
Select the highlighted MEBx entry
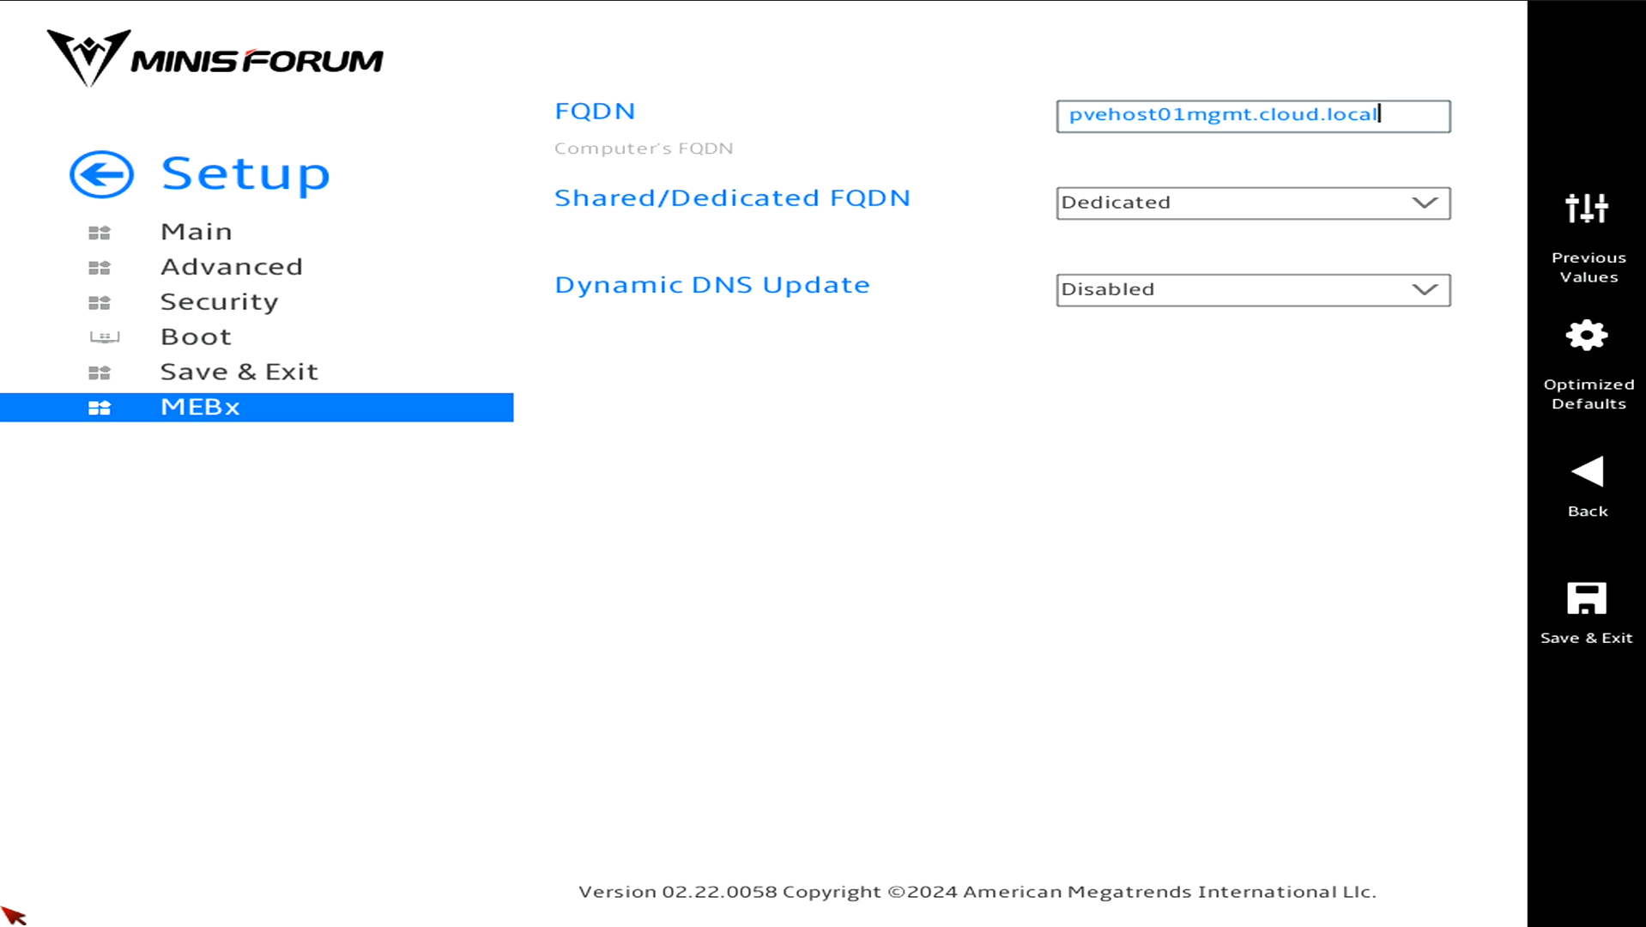tap(199, 408)
